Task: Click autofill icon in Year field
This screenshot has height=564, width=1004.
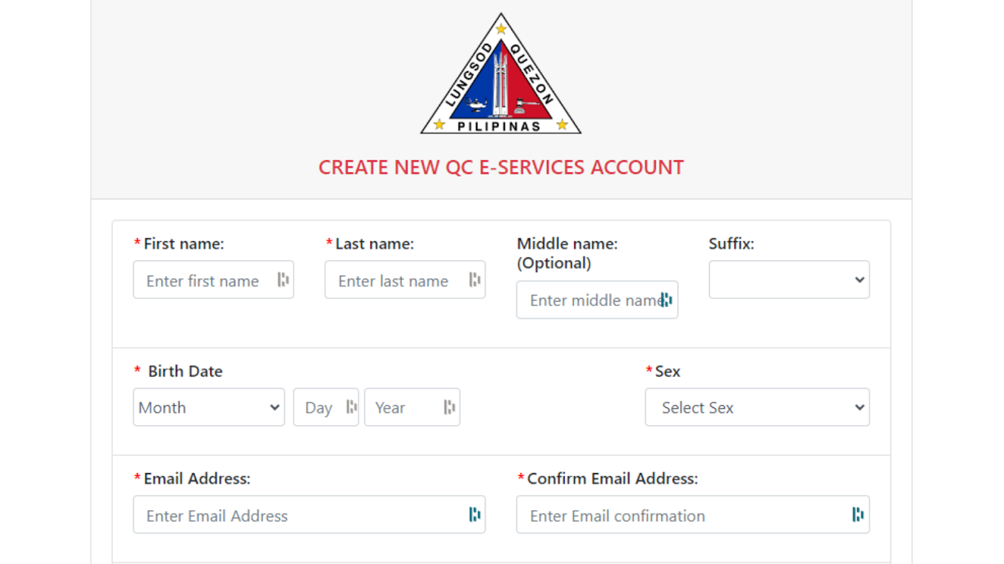Action: [449, 407]
